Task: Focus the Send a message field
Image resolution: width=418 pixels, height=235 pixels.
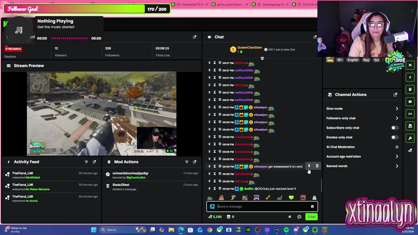Action: click(x=262, y=207)
